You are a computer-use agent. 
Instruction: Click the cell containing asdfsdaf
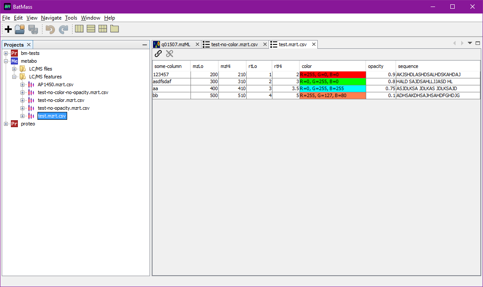click(x=172, y=81)
